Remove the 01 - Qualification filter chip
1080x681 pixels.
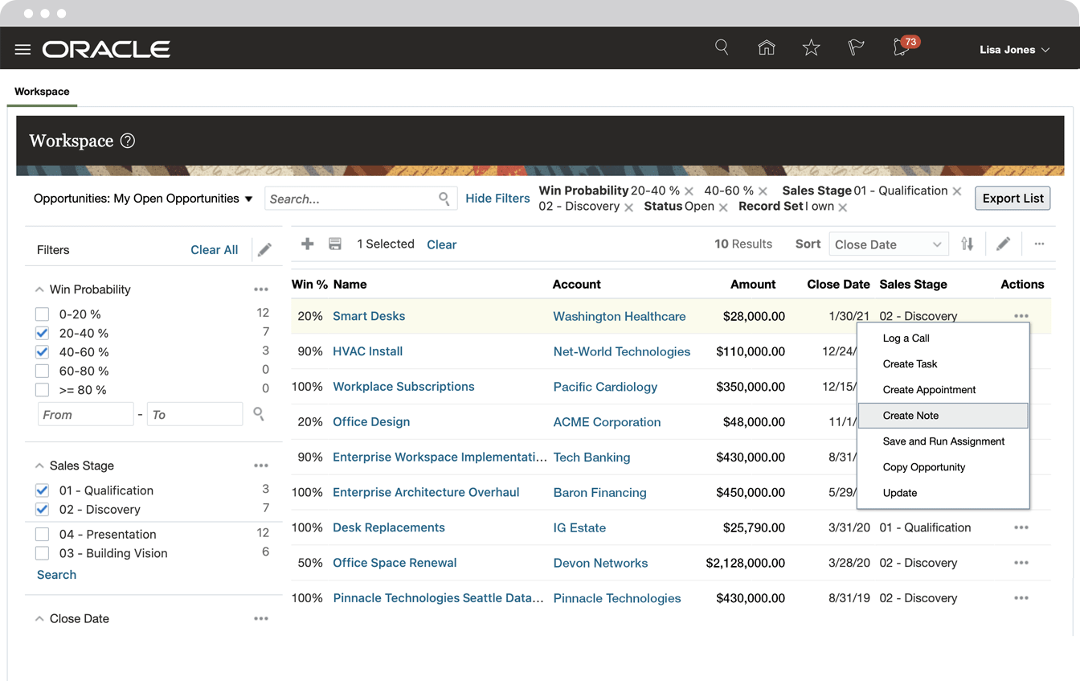coord(957,191)
